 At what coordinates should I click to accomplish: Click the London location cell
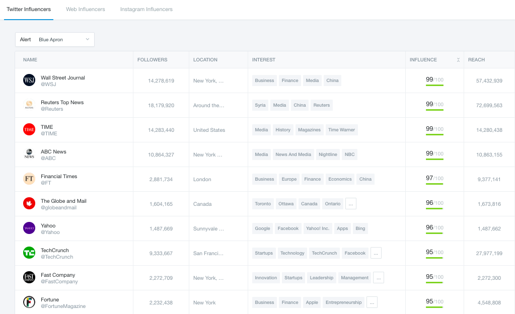(202, 179)
